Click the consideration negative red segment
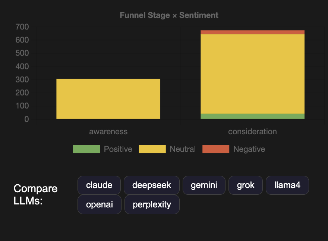This screenshot has height=241, width=328. (x=252, y=32)
